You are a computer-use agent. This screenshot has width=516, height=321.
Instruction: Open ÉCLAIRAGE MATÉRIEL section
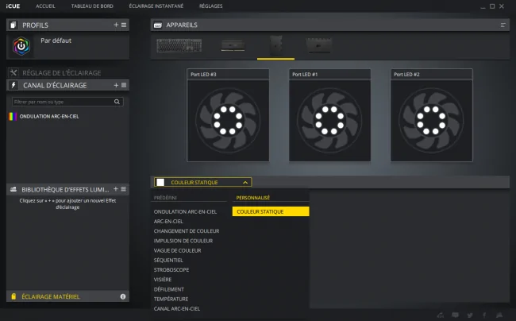coord(51,296)
